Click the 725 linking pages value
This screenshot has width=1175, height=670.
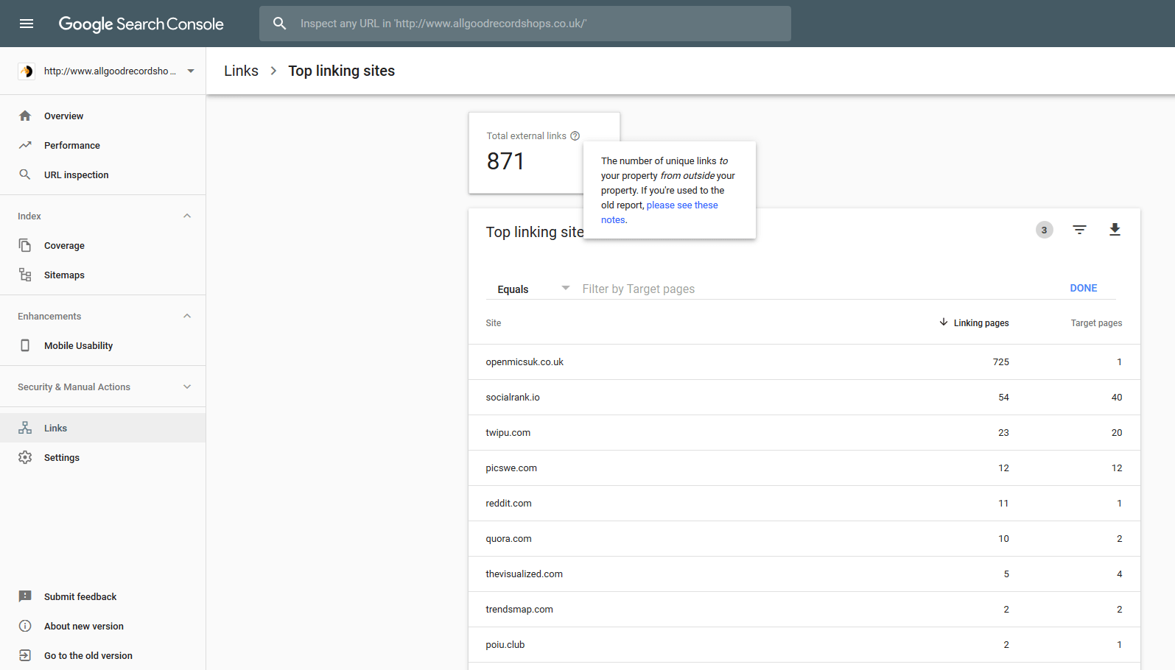click(x=1000, y=362)
